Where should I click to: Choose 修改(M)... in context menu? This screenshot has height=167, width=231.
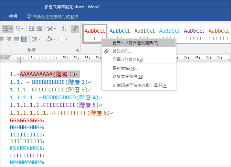point(139,51)
